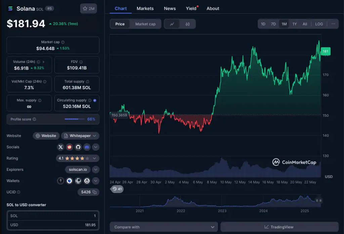This screenshot has height=234, width=344.
Task: Select the third wallet icon
Action: 78,181
